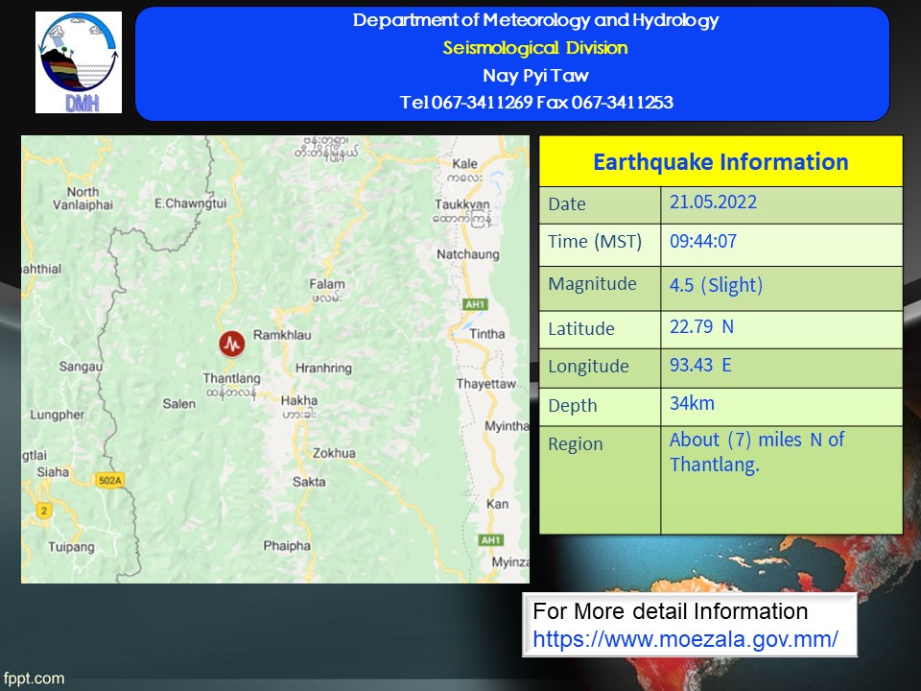Screen dimensions: 921x691
Task: Click the Magnitude row label
Action: coord(592,284)
